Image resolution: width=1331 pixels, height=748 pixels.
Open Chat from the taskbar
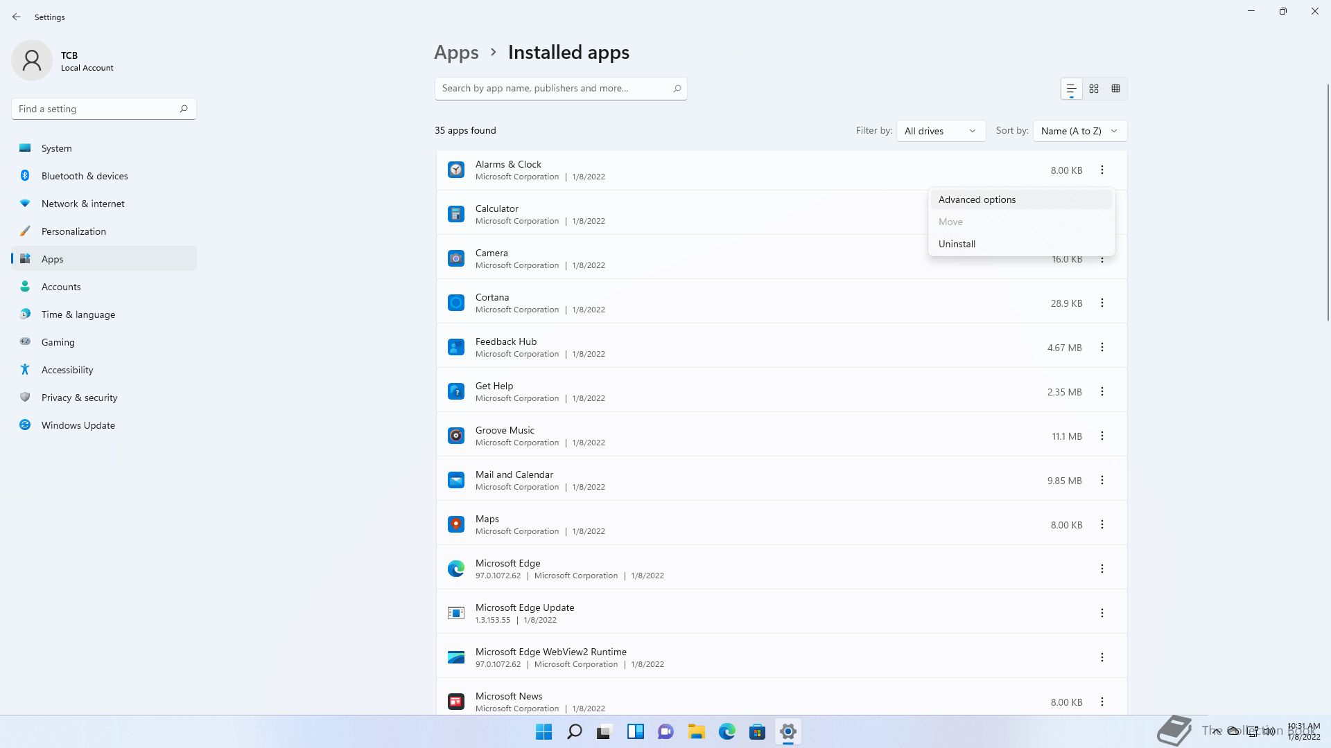pos(666,731)
